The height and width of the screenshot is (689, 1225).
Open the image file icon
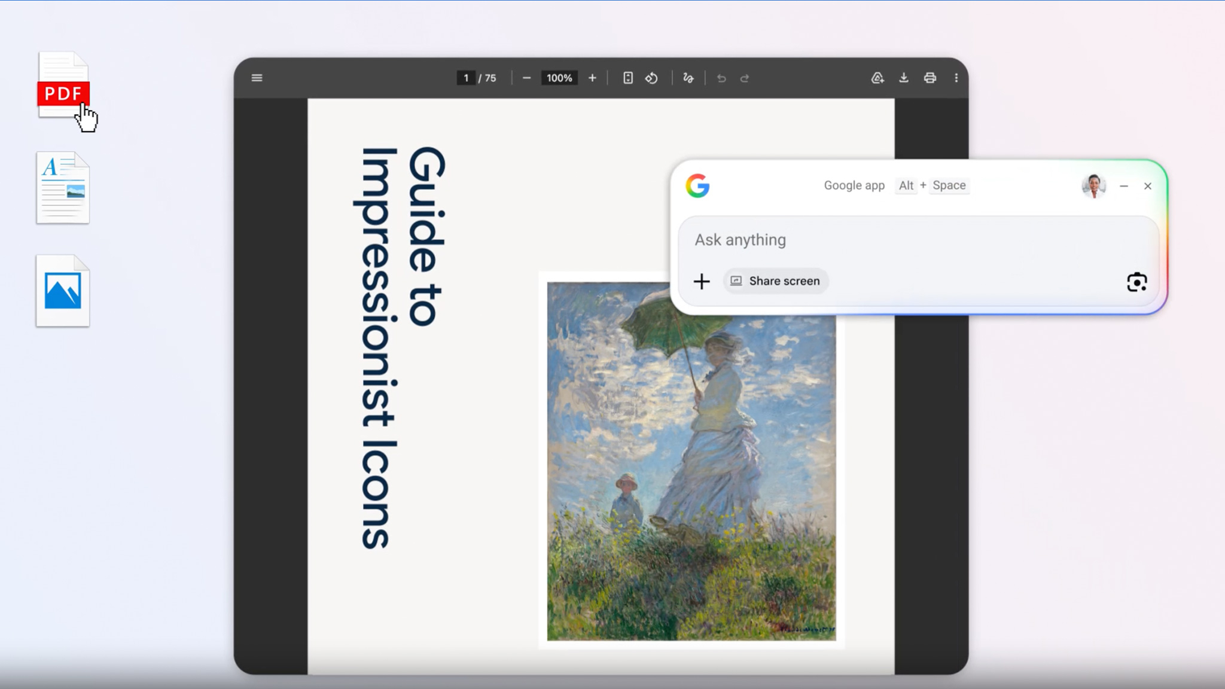pos(63,291)
